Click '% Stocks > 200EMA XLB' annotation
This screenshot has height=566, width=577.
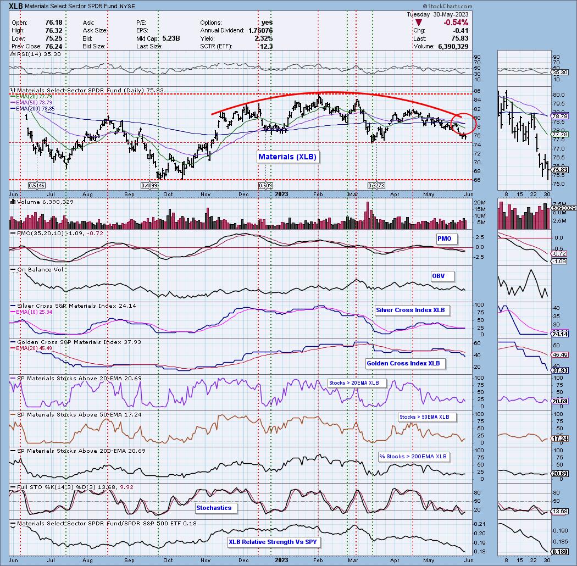click(413, 457)
